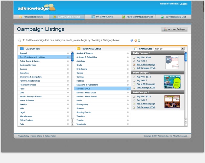
Task: Open the Privacy Policy link
Action: (x=23, y=136)
